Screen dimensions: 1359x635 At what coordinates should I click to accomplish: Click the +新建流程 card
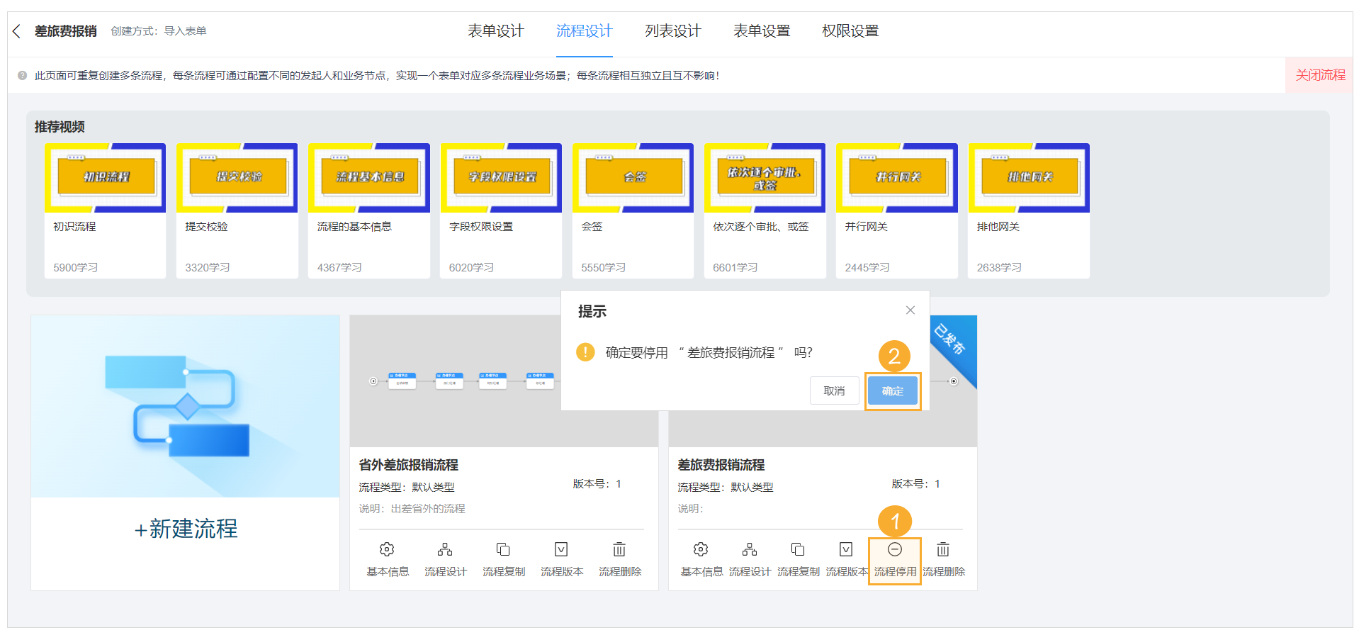(x=186, y=529)
